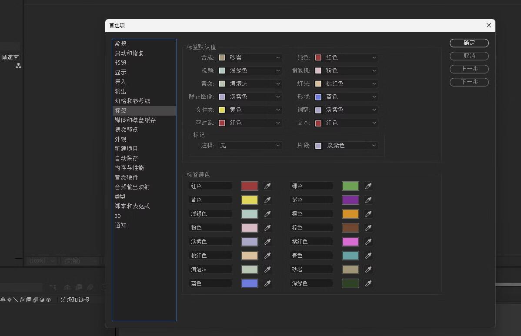The image size is (521, 336).
Task: Open 文本 label color dropdown
Action: [346, 123]
